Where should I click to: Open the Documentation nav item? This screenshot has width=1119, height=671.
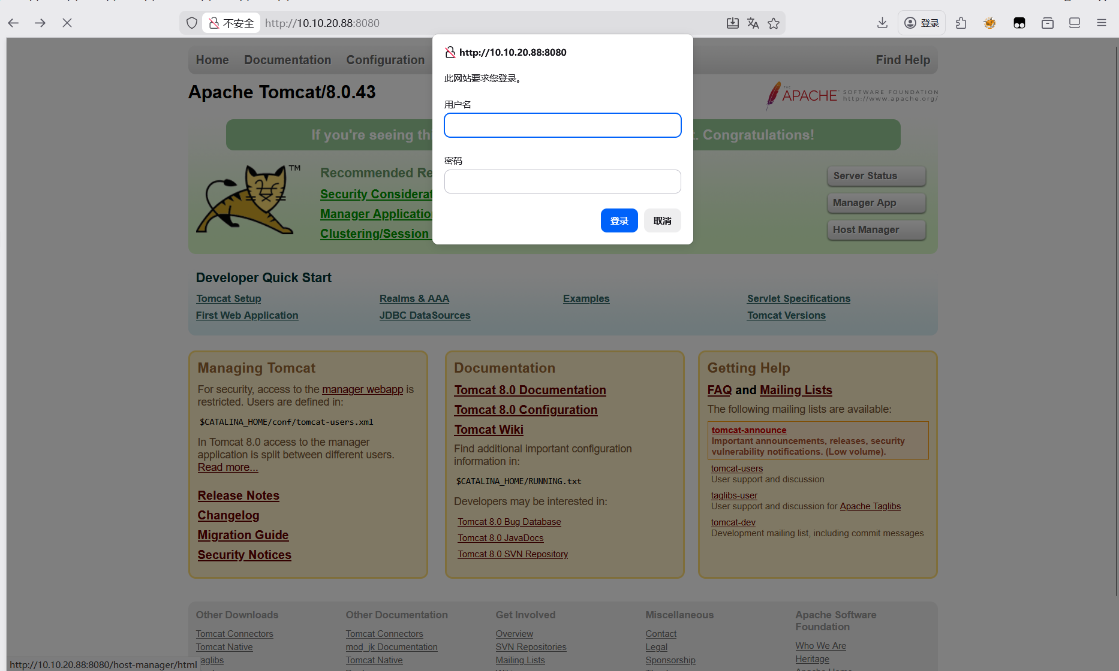pyautogui.click(x=287, y=60)
